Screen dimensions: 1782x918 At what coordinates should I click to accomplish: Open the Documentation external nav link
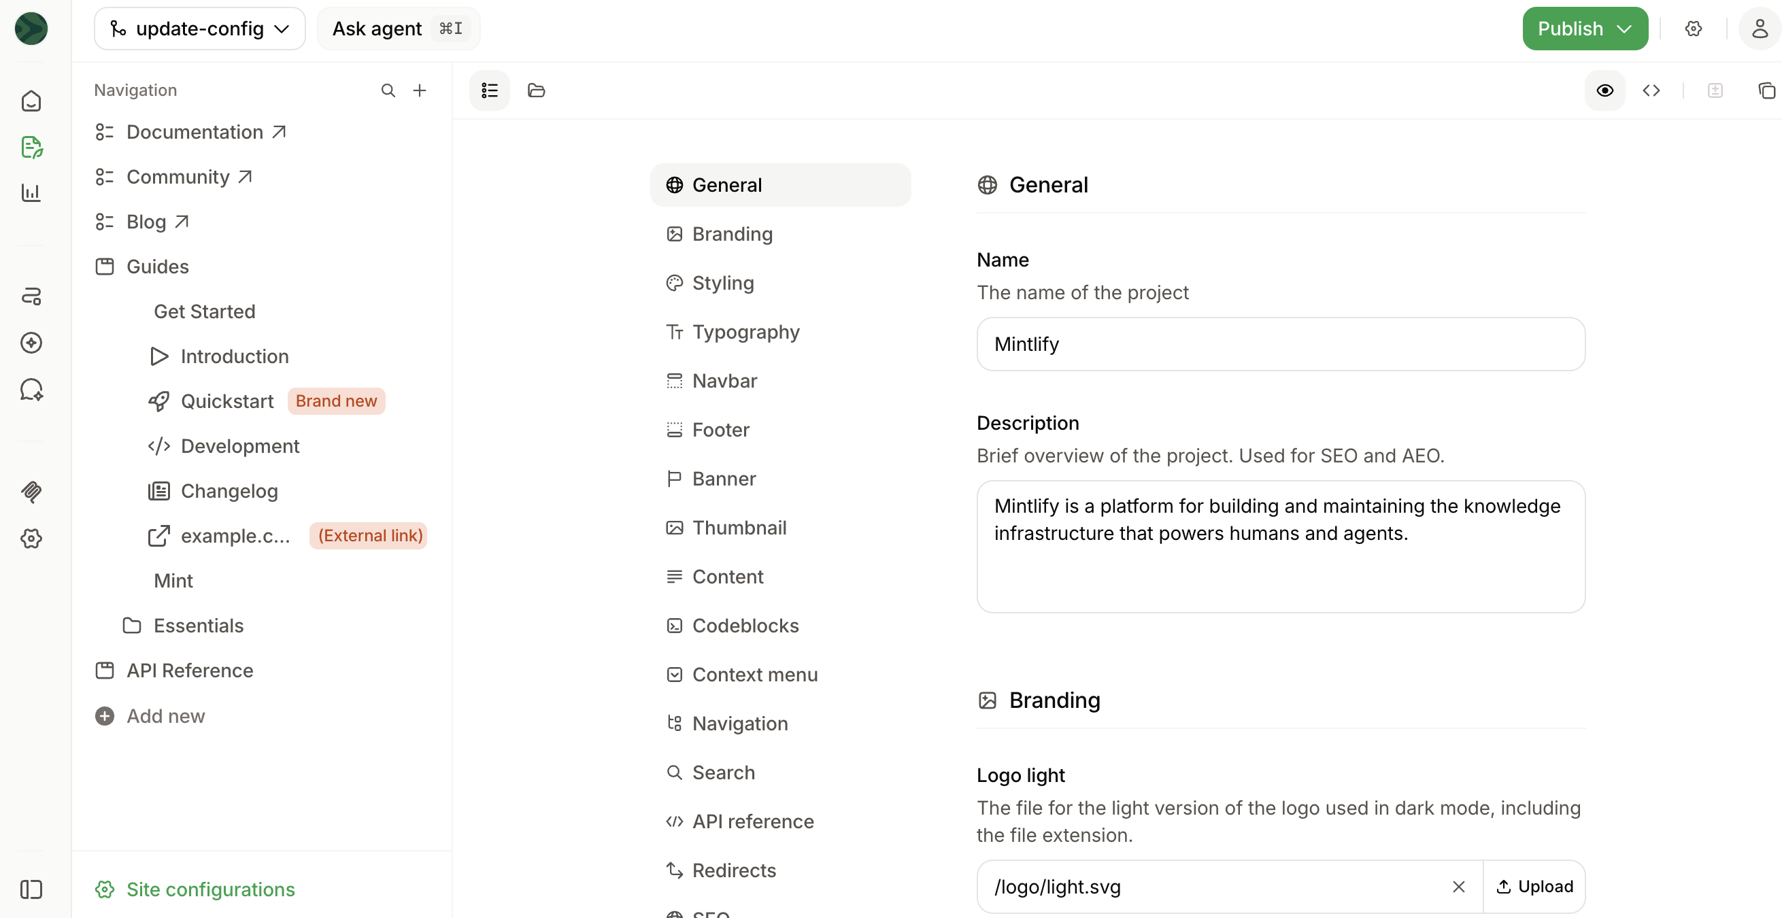(191, 132)
